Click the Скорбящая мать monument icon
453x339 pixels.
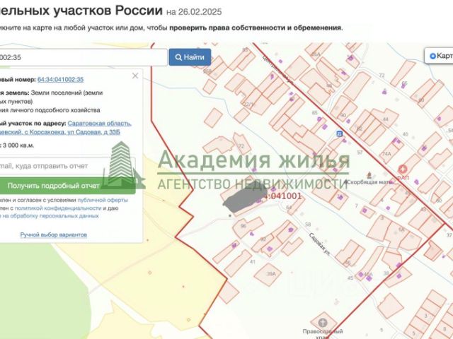coord(369,175)
